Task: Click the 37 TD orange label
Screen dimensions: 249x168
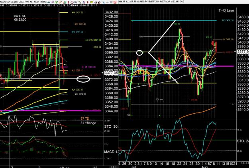Action: click(x=85, y=119)
